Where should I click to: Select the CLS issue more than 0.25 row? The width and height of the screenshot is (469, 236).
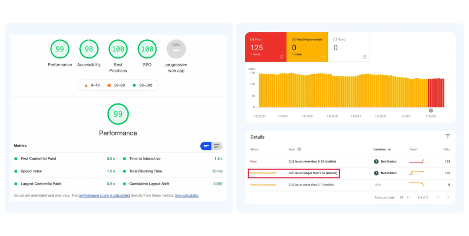click(350, 162)
